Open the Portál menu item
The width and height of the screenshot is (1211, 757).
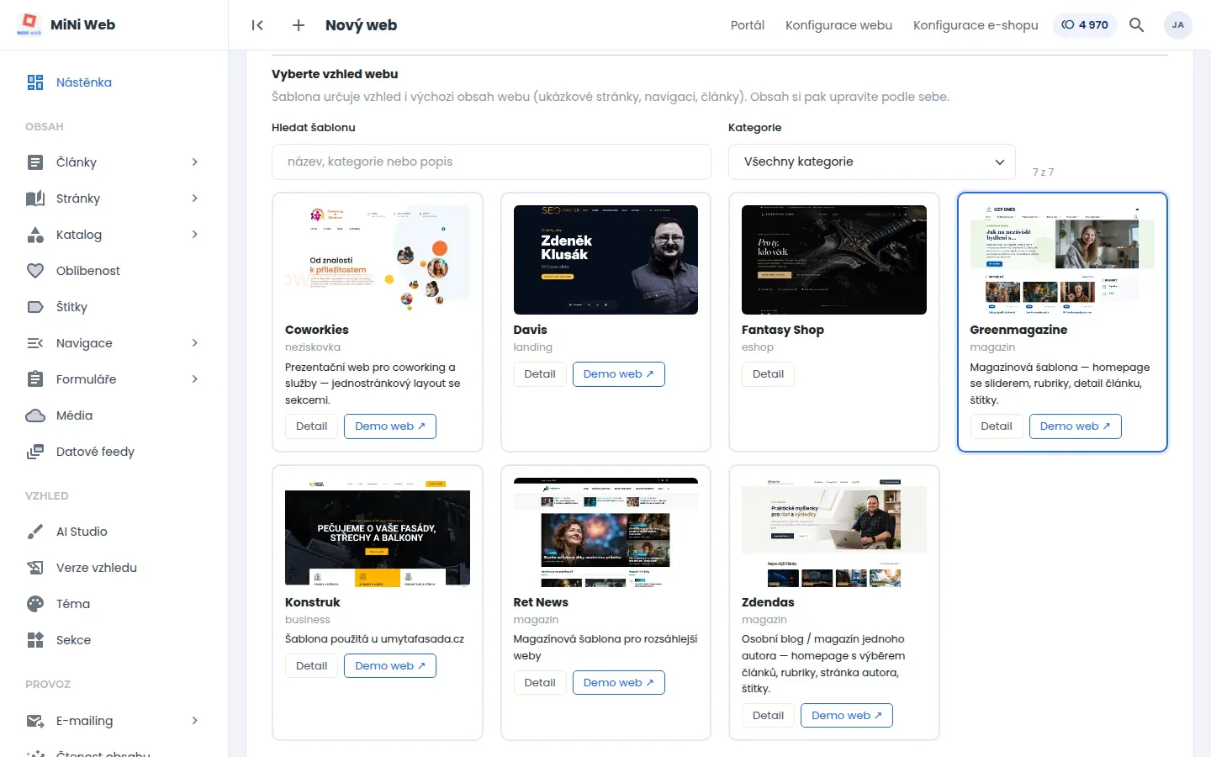click(747, 25)
